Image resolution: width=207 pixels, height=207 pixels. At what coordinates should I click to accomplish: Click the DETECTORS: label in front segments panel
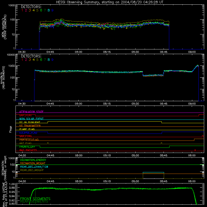tap(31, 7)
